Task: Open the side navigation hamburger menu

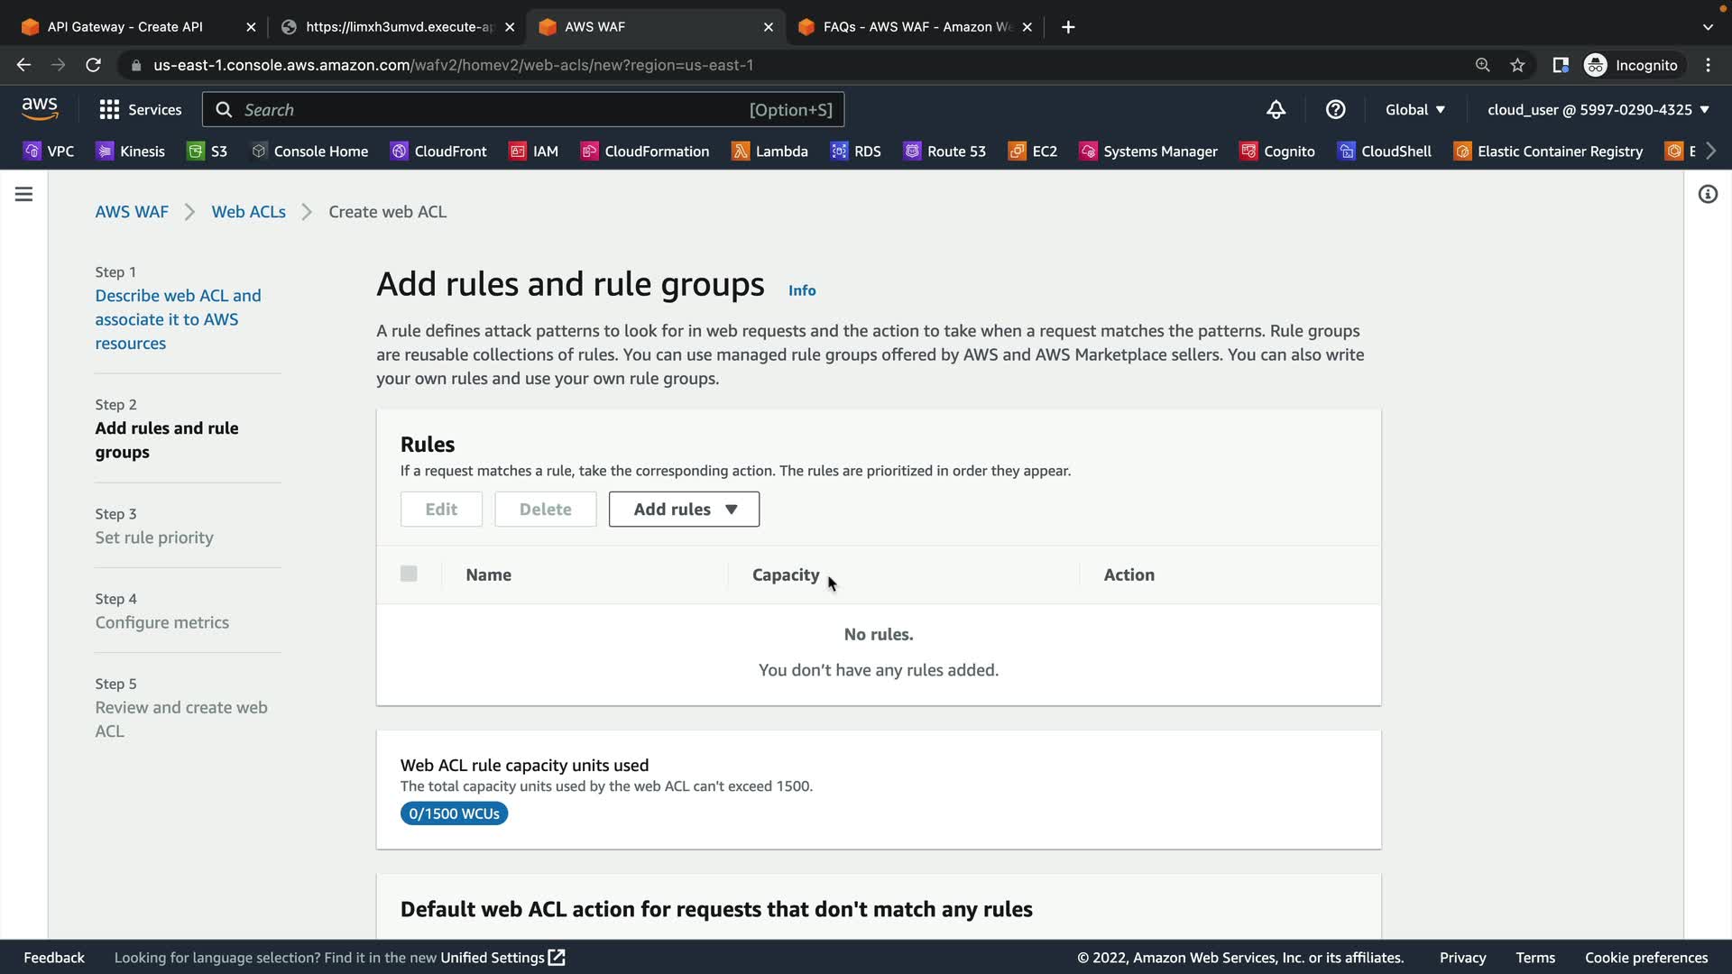Action: pyautogui.click(x=24, y=194)
